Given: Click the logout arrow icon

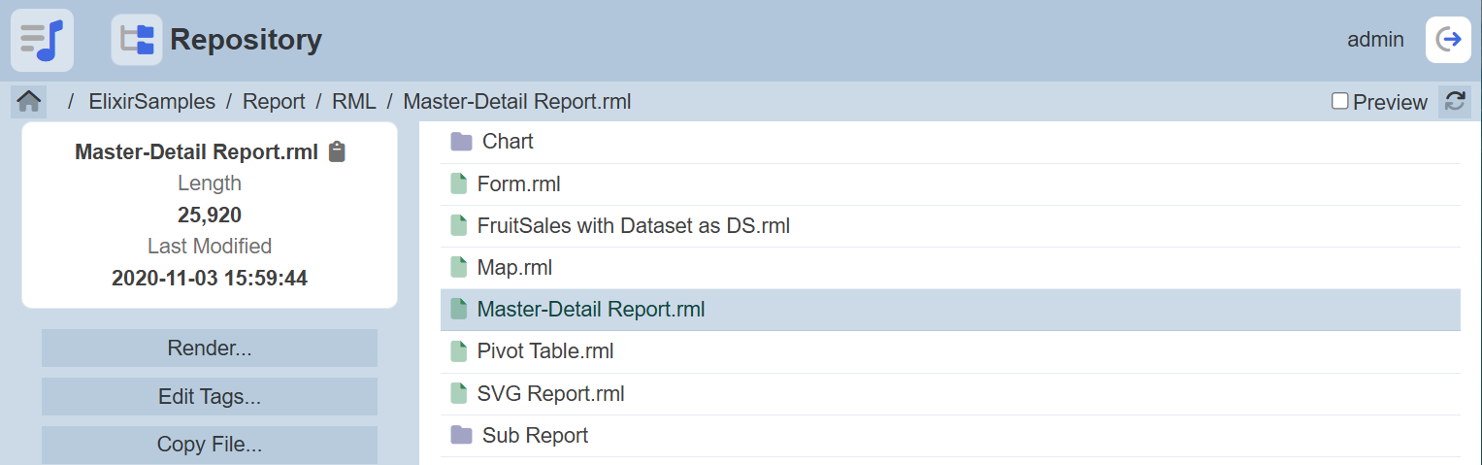Looking at the screenshot, I should (1448, 40).
